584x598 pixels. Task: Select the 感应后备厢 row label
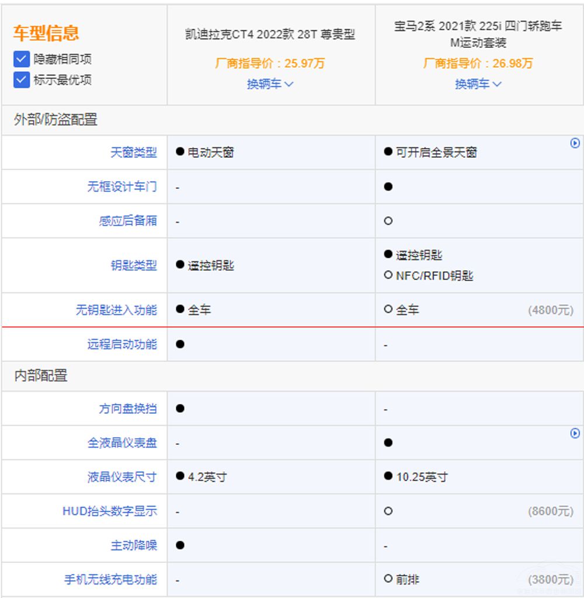(x=128, y=221)
